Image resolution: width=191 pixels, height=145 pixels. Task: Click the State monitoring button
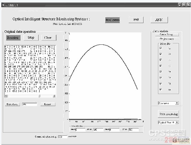click(x=168, y=114)
